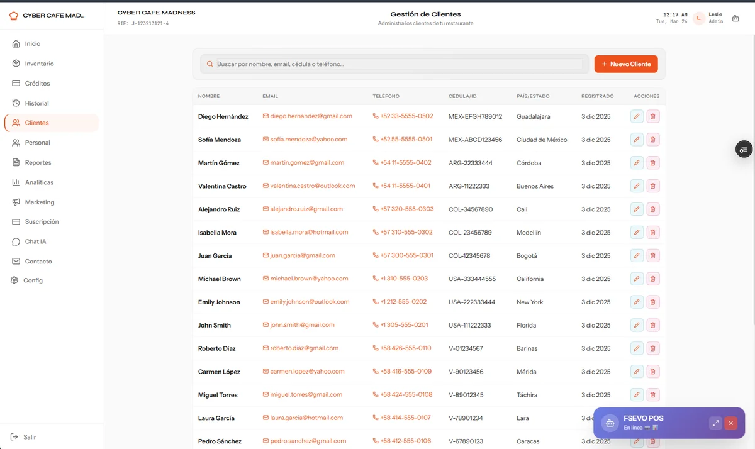The width and height of the screenshot is (755, 449).
Task: Open Chat IA from the sidebar
Action: tap(35, 241)
